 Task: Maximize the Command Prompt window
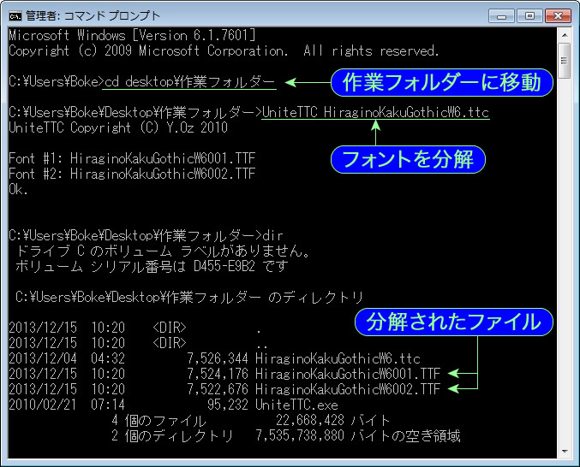coord(529,16)
